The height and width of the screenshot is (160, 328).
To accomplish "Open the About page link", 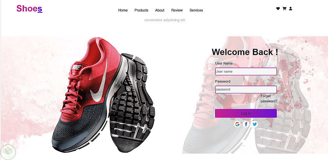I will coord(160,10).
